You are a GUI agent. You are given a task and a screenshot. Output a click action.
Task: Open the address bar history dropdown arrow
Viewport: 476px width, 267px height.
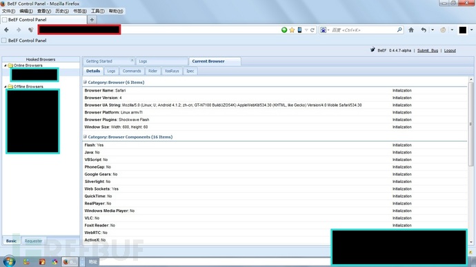click(x=306, y=30)
